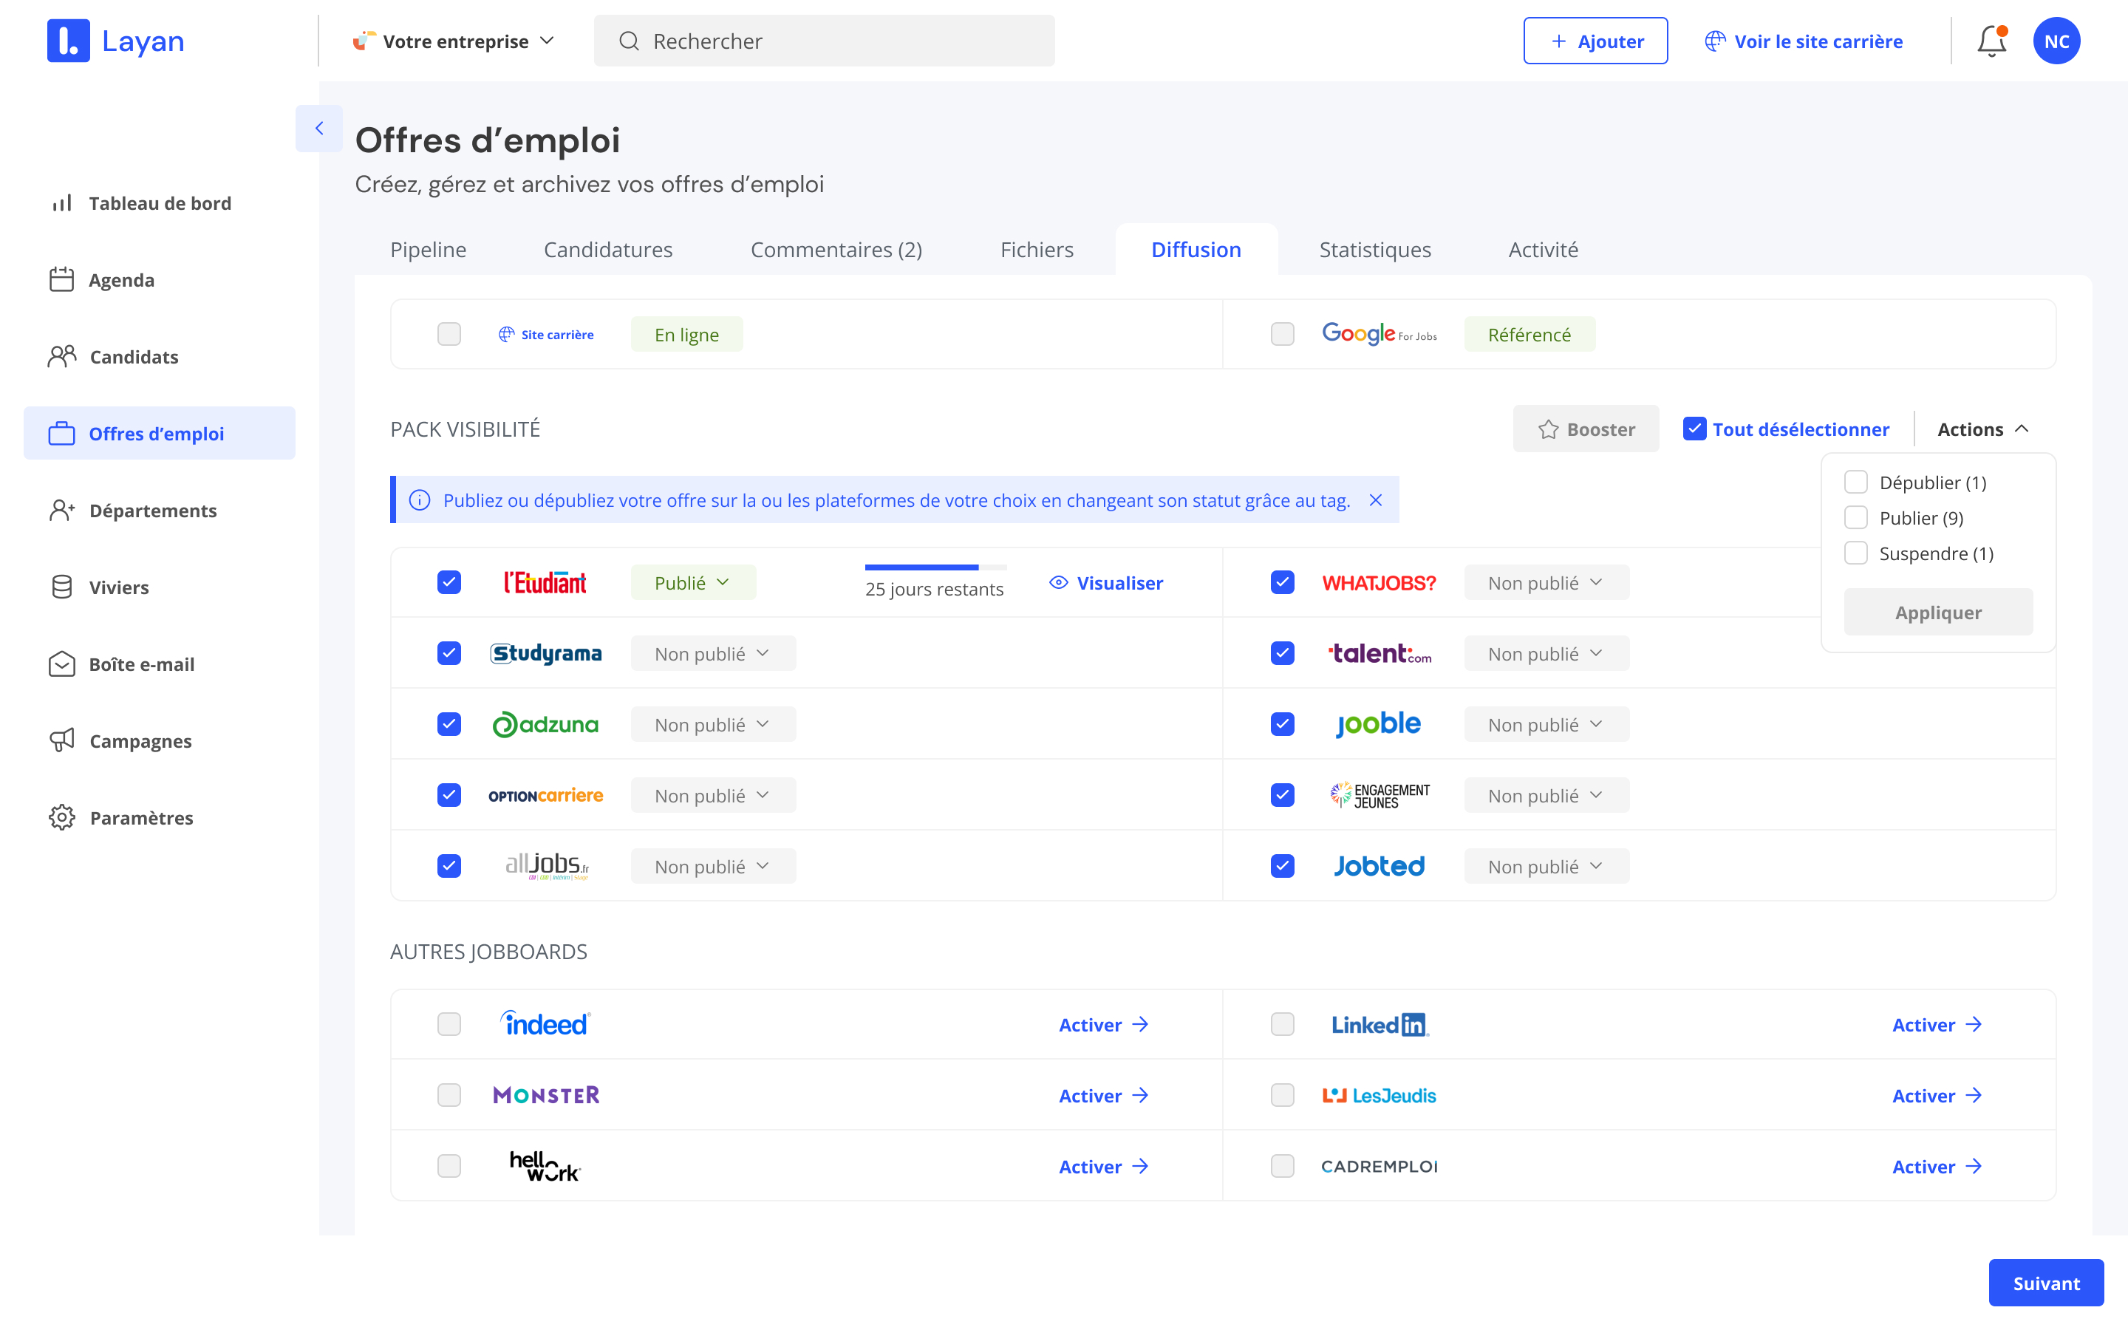This screenshot has width=2128, height=1330.
Task: Open Agenda from the calendar icon
Action: (x=61, y=280)
